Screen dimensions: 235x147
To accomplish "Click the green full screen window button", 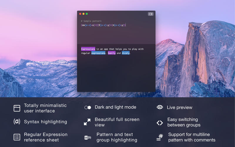I will 87,14.
